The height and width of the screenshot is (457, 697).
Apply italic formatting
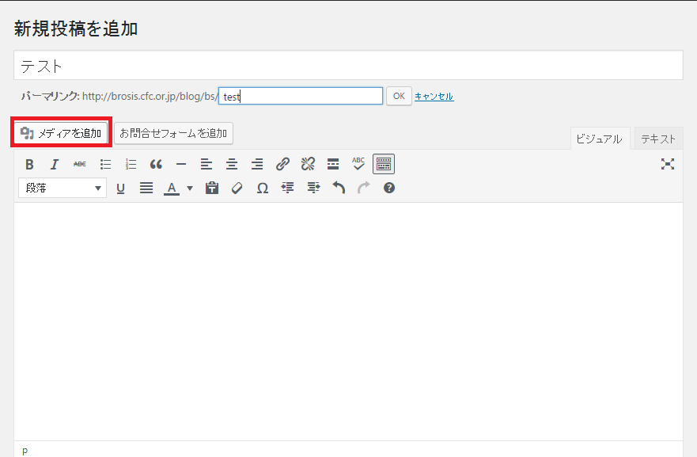[55, 164]
